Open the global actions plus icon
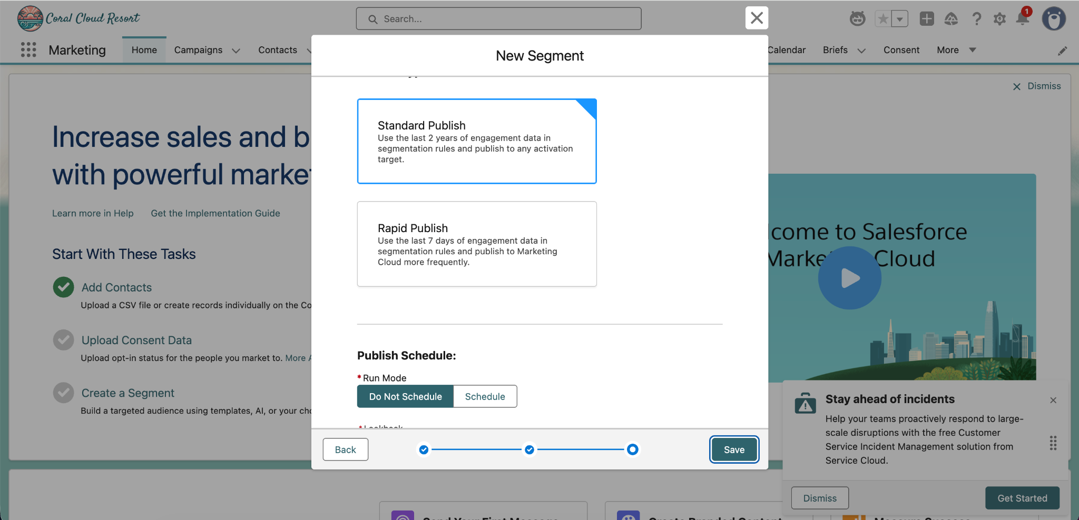The width and height of the screenshot is (1079, 520). (927, 19)
